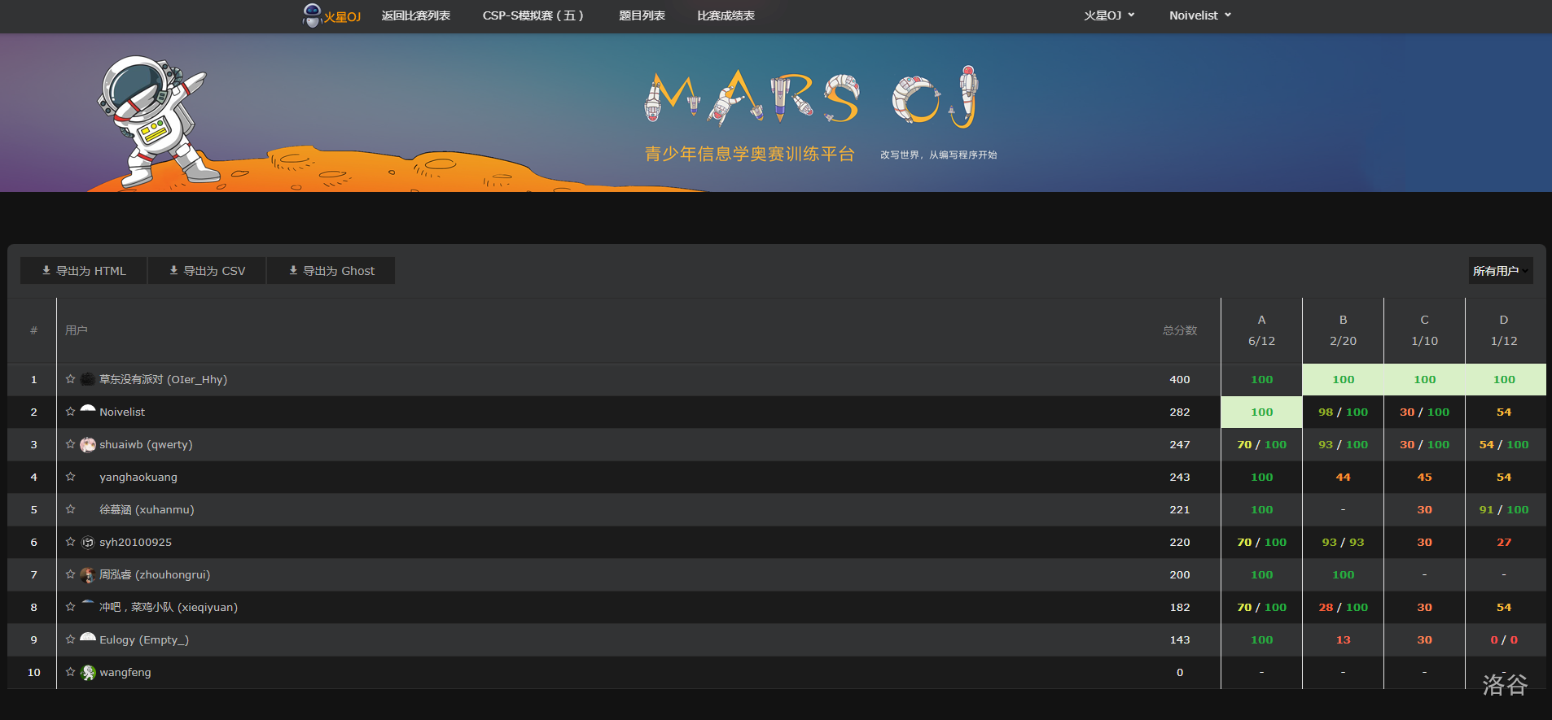
Task: Click wangfeng's avatar icon
Action: (88, 673)
